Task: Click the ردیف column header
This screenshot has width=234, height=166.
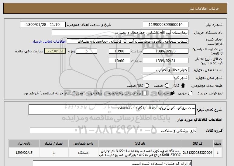Action: (218, 143)
